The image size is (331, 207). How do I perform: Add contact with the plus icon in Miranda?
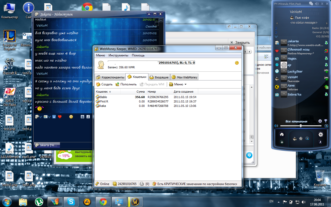[x=282, y=142]
